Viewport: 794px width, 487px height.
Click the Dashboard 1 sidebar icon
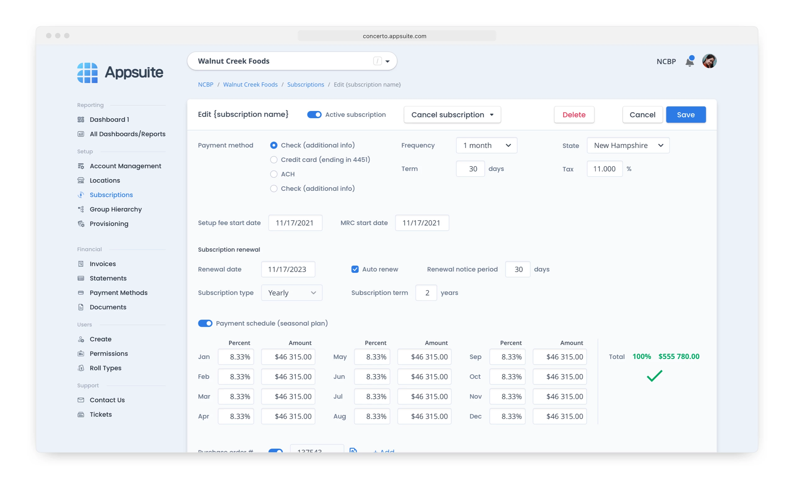[81, 119]
